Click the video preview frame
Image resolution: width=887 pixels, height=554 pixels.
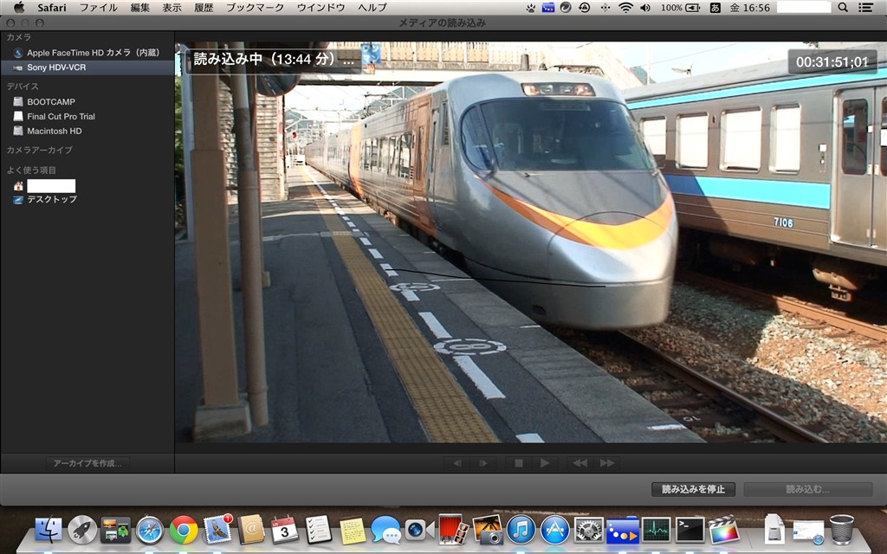click(x=531, y=242)
